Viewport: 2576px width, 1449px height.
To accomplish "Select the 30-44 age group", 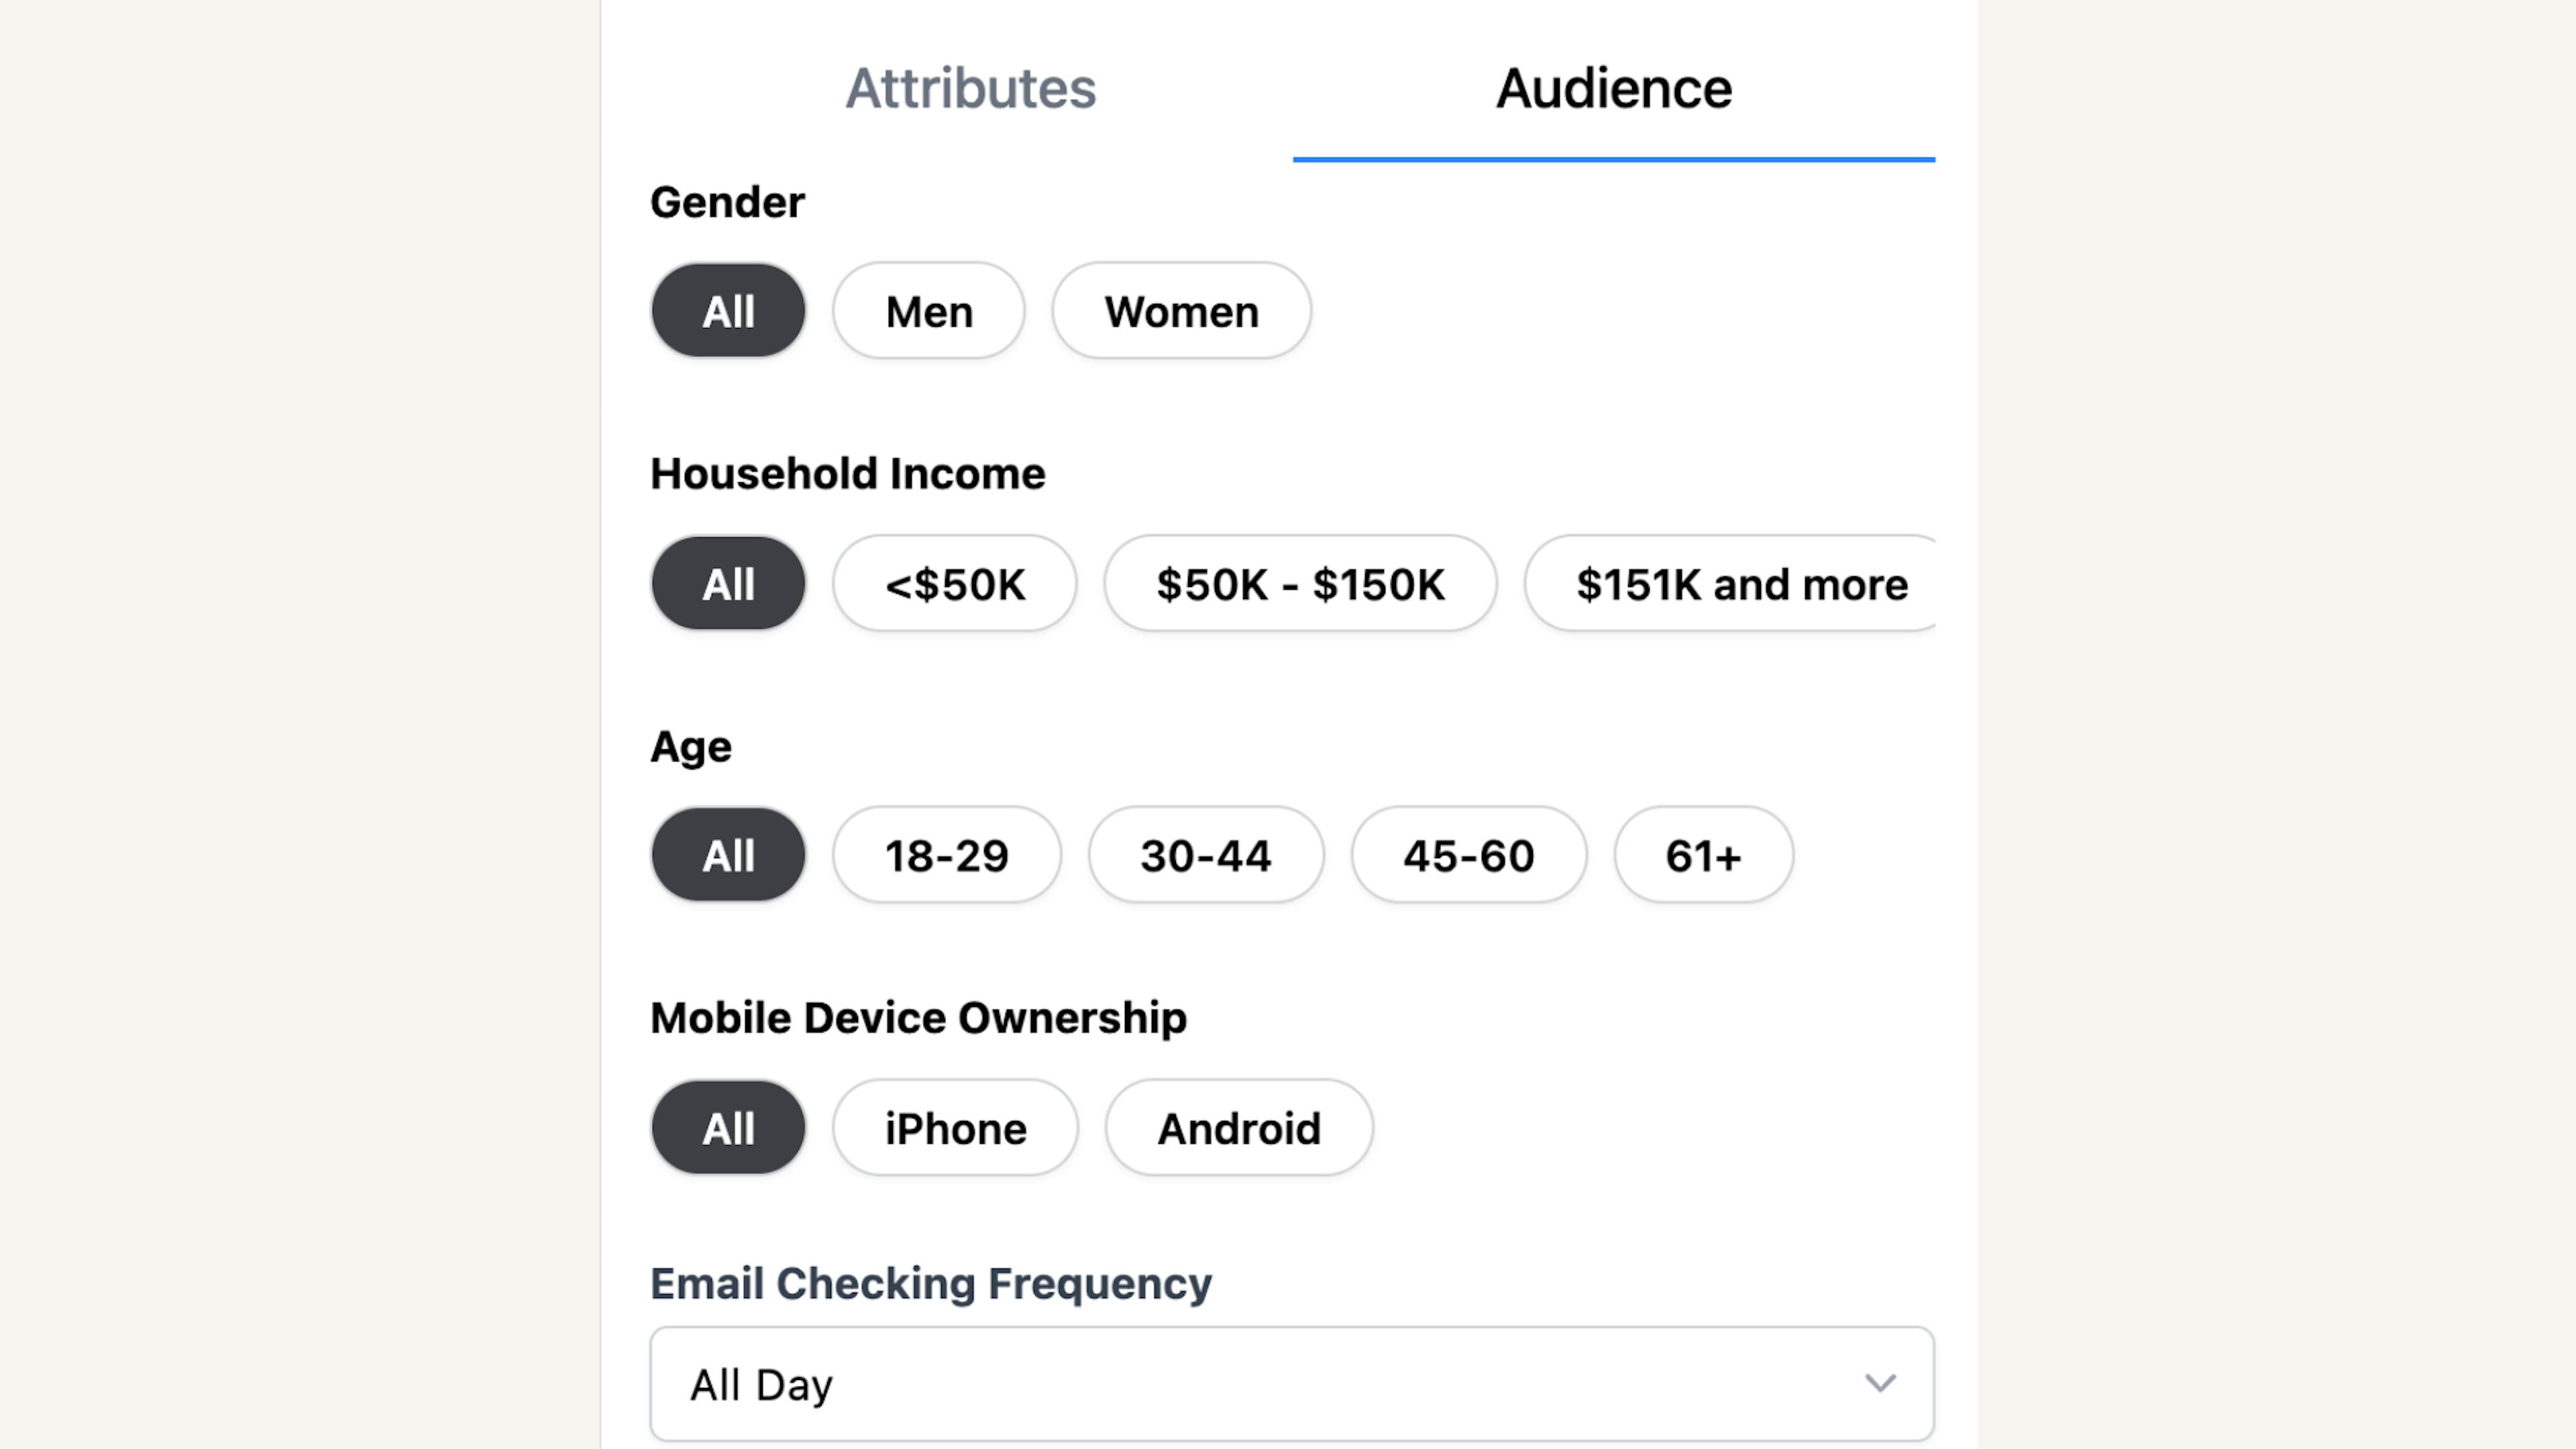I will click(1205, 855).
